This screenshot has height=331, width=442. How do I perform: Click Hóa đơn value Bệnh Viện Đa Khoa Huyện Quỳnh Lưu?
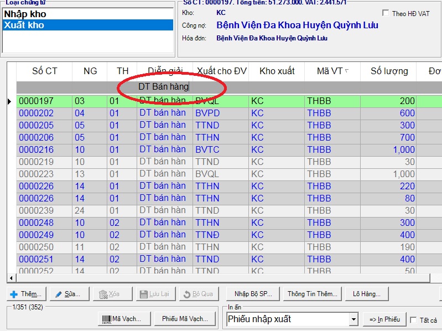[x=272, y=38]
